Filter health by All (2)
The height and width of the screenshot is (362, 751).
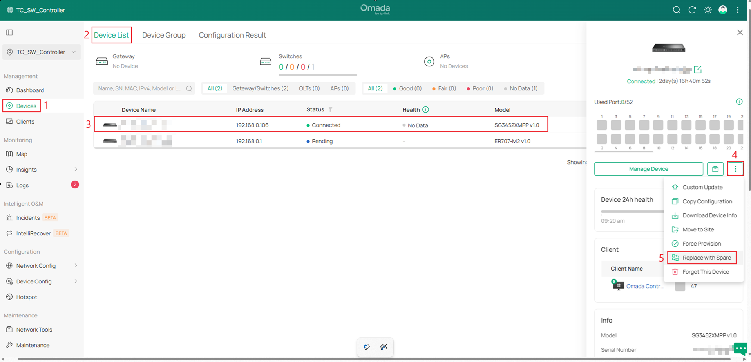tap(375, 88)
